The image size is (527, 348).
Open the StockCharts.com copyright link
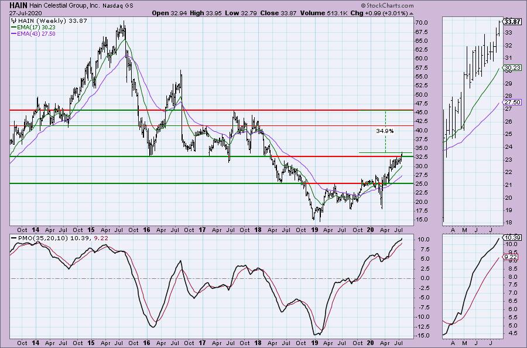(x=387, y=6)
